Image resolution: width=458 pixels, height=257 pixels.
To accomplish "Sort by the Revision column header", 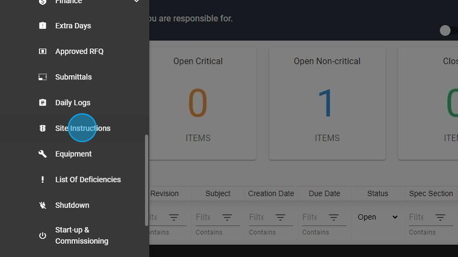I will [165, 194].
